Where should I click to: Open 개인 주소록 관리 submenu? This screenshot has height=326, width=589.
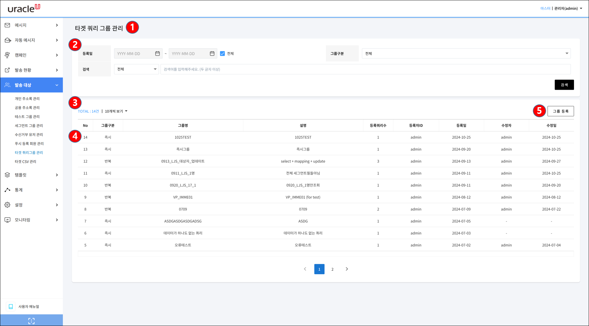pyautogui.click(x=27, y=99)
